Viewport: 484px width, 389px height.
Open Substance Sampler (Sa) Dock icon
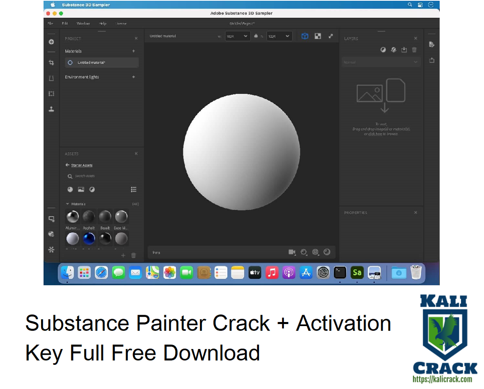click(x=357, y=273)
